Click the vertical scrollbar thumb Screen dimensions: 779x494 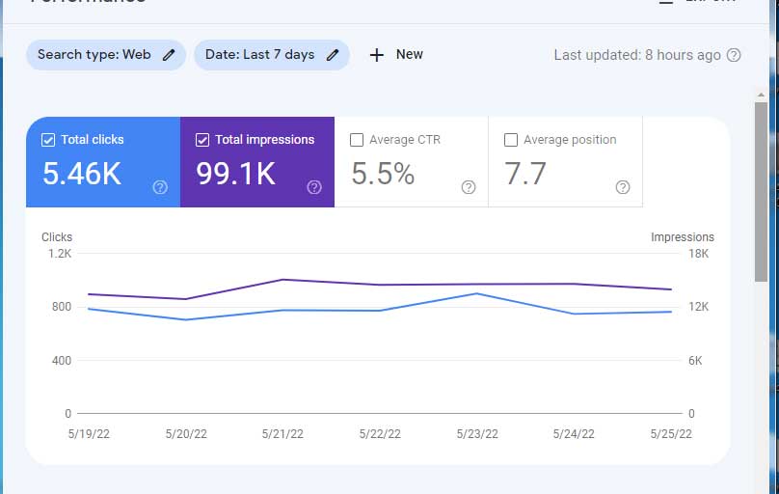pyautogui.click(x=761, y=192)
